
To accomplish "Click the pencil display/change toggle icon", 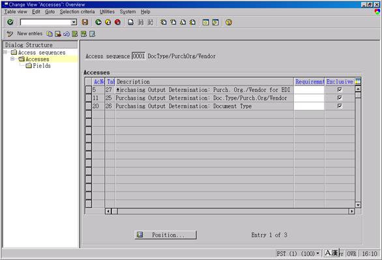I will pos(10,34).
